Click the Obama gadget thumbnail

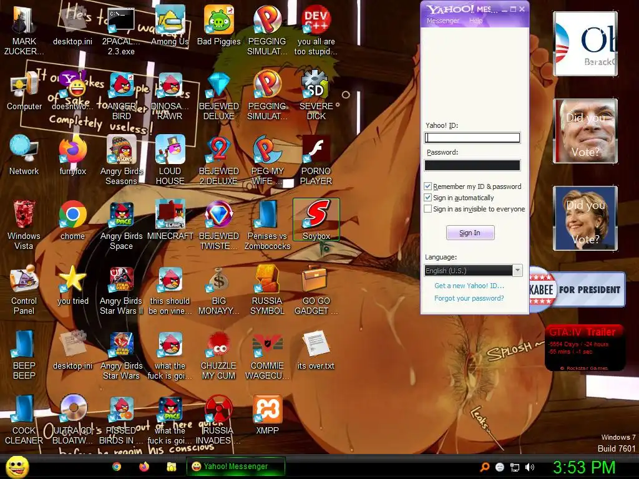pos(585,44)
